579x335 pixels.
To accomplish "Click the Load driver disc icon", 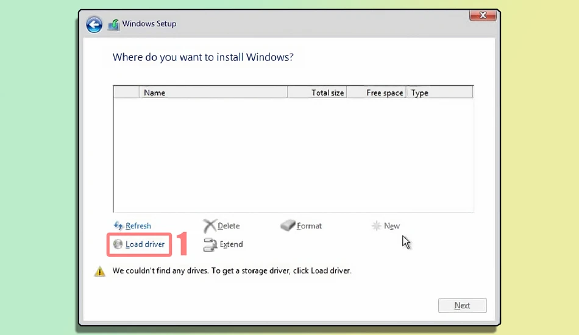I will [118, 244].
